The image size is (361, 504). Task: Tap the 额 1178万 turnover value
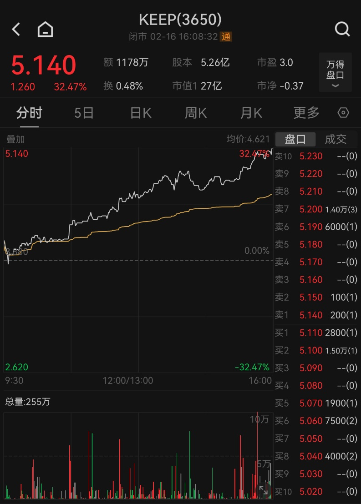(x=126, y=62)
